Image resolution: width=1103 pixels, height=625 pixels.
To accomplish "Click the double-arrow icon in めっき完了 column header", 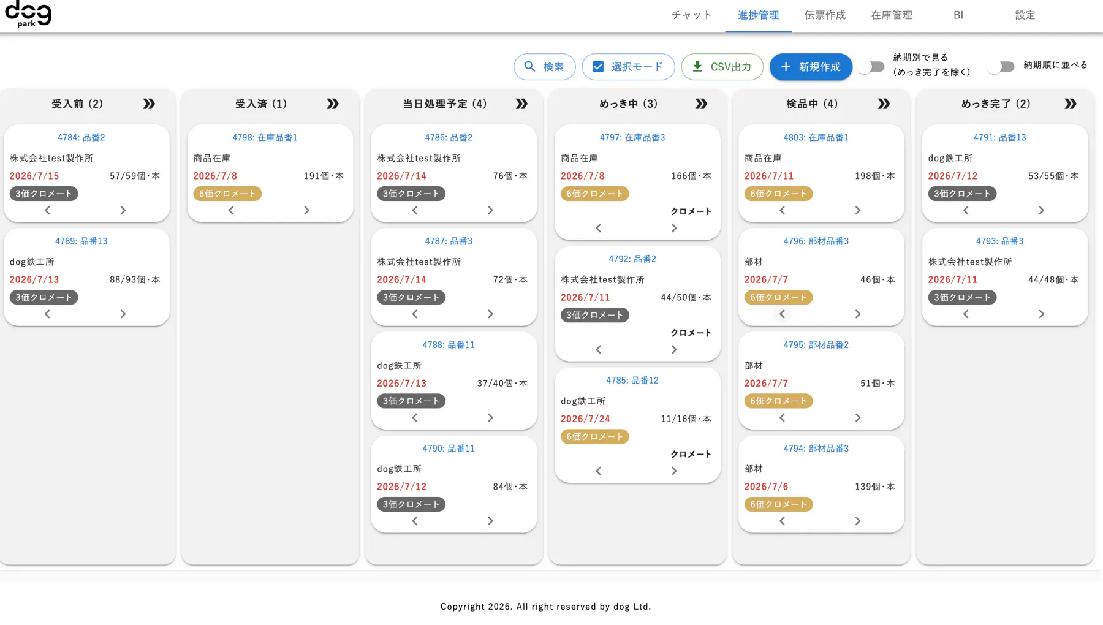I will 1071,104.
